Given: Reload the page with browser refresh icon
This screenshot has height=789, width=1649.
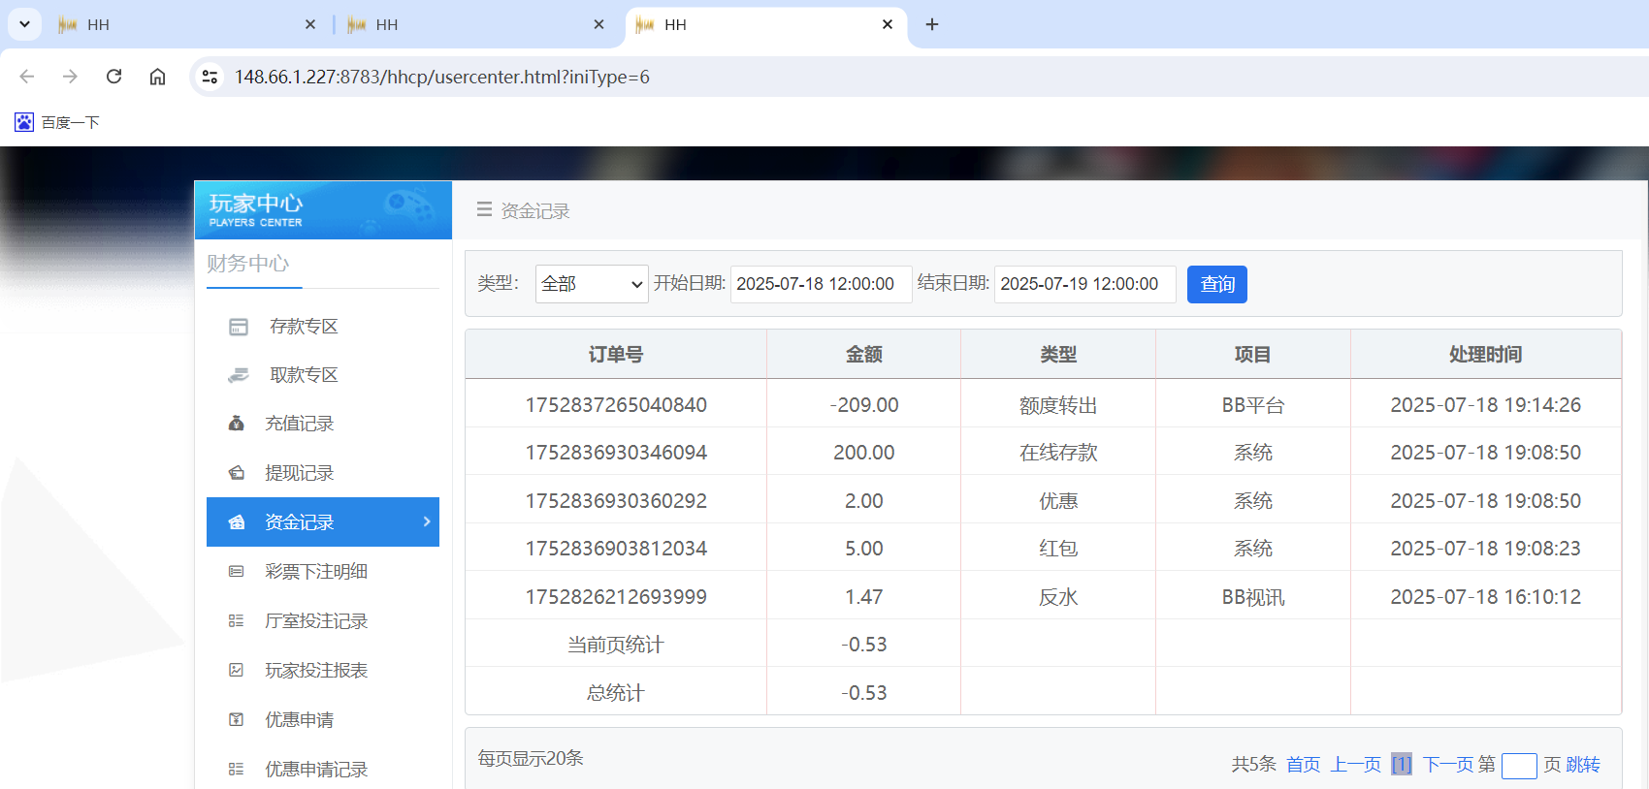Looking at the screenshot, I should pos(113,77).
